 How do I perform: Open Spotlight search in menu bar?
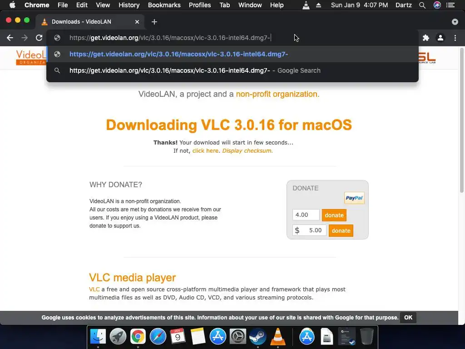[x=422, y=5]
